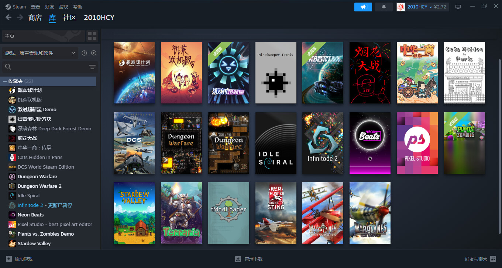The width and height of the screenshot is (502, 268).
Task: Switch to the 商店 tab
Action: click(x=35, y=18)
